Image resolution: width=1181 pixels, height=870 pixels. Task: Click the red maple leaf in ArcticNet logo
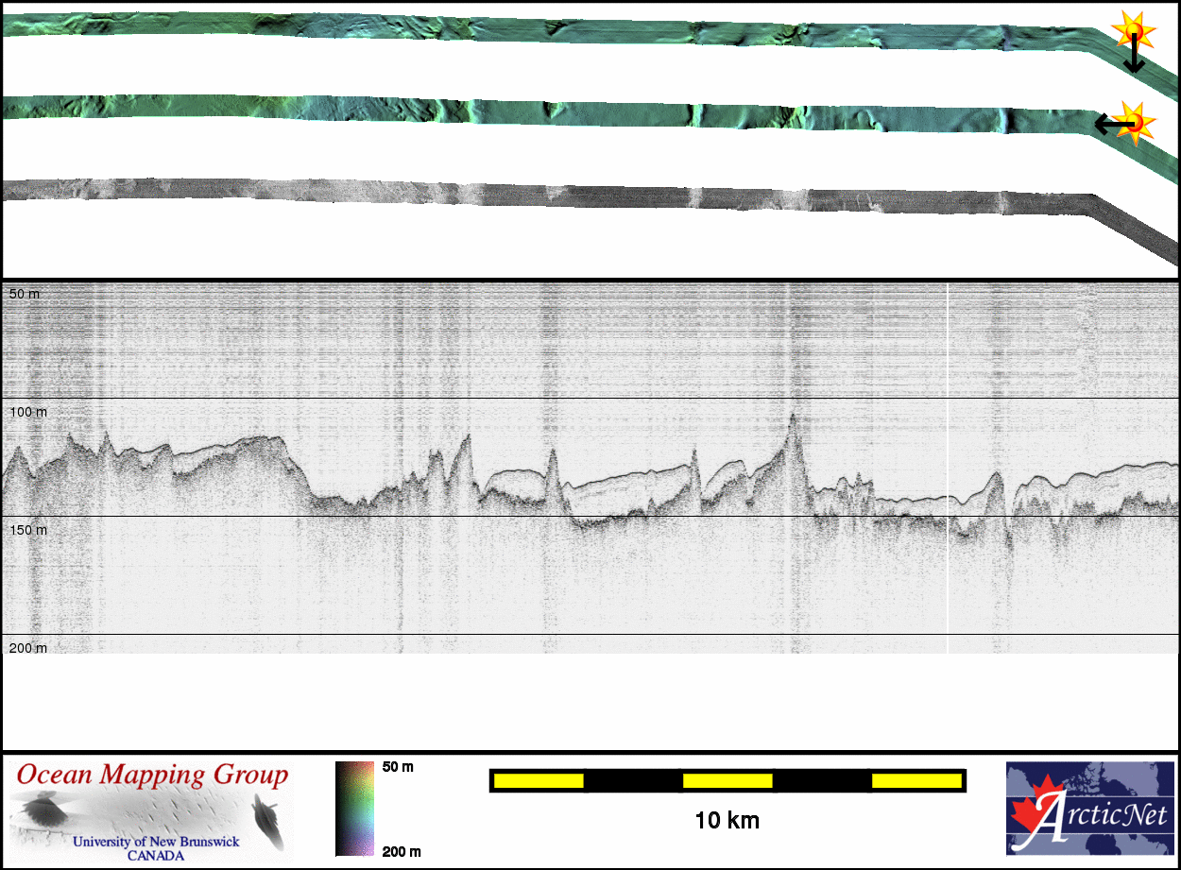coord(1030,812)
